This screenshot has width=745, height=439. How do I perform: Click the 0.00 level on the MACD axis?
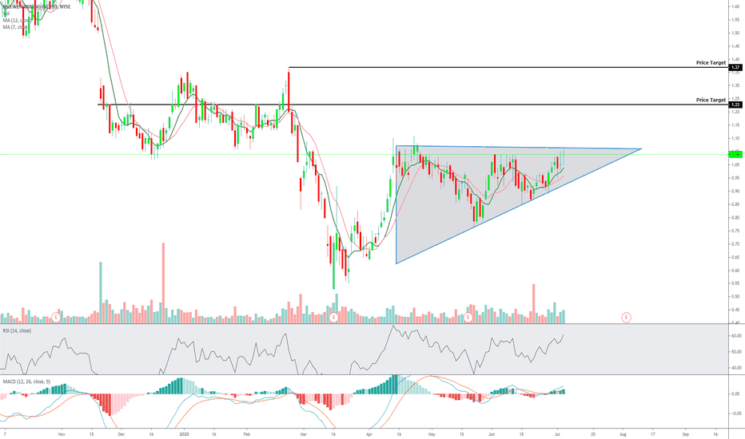click(735, 394)
